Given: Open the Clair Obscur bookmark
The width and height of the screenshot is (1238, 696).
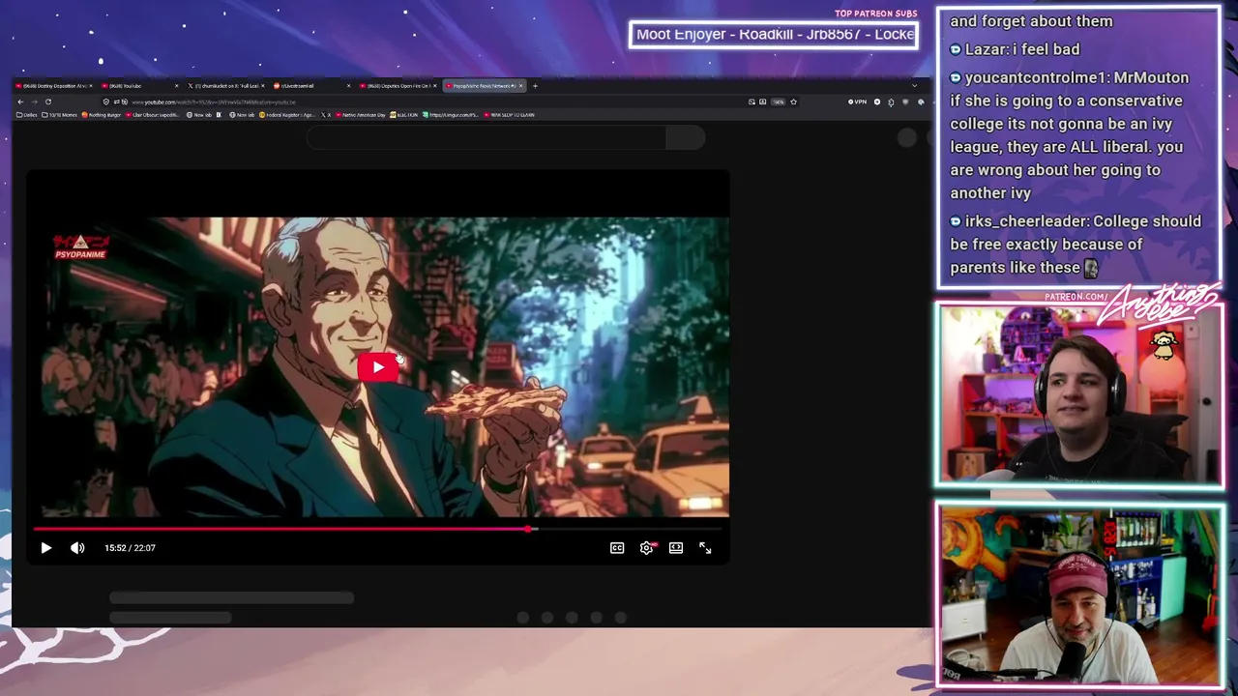Looking at the screenshot, I should click(x=153, y=115).
